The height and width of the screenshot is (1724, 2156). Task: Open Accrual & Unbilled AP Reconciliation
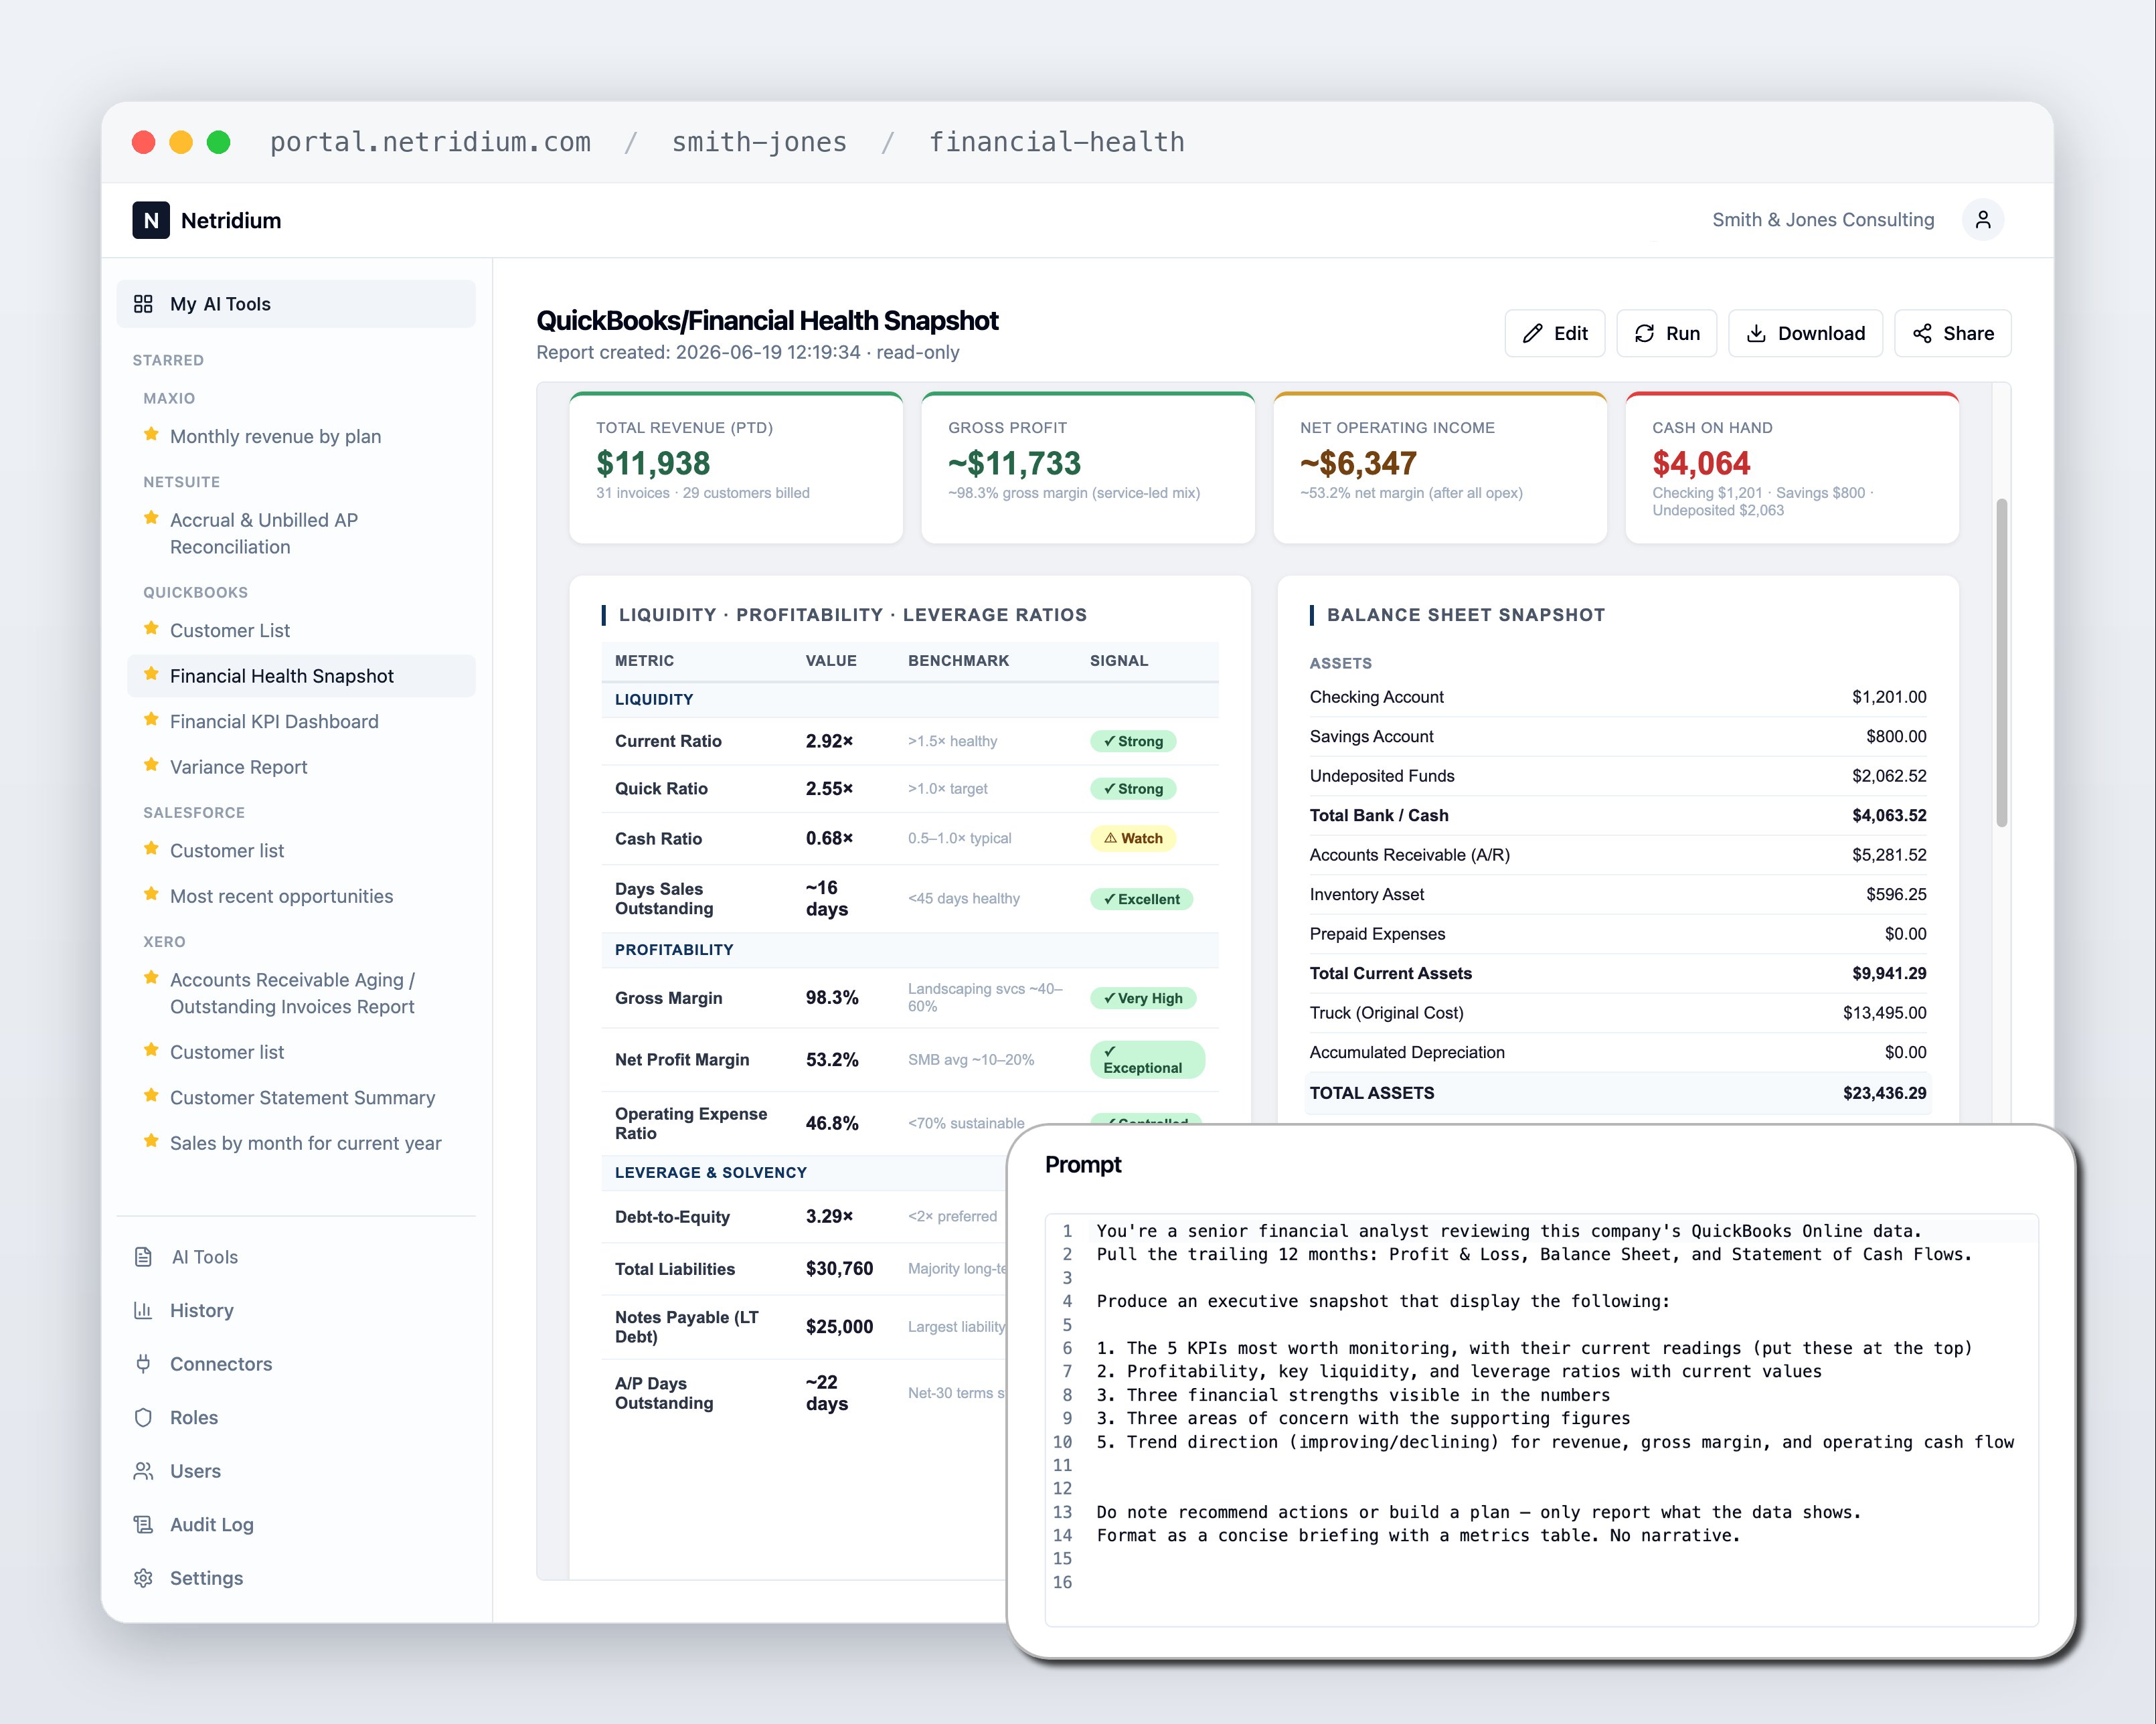click(x=264, y=533)
